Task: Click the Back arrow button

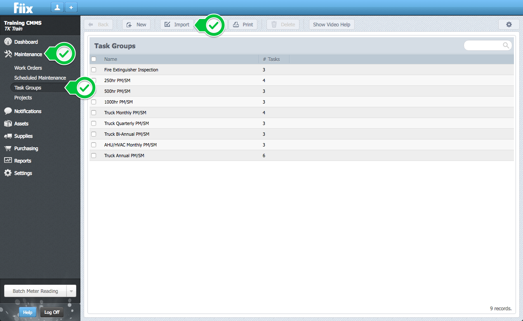Action: pyautogui.click(x=98, y=24)
